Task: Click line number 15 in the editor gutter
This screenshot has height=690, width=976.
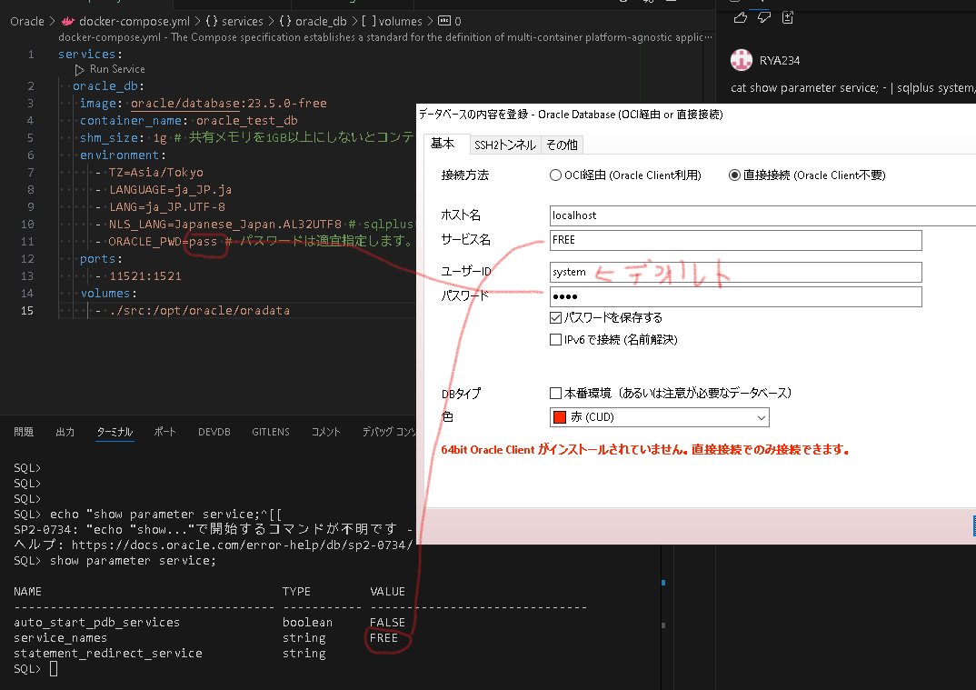Action: (x=26, y=311)
